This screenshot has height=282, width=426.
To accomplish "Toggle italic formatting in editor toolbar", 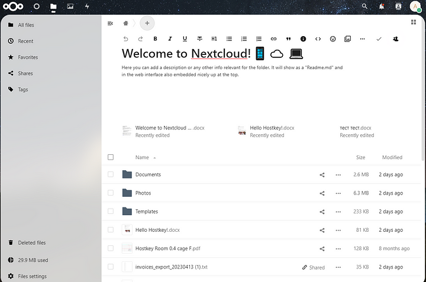I will (x=170, y=39).
